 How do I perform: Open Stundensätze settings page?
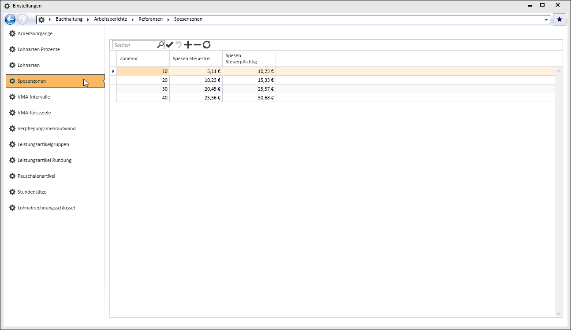[32, 192]
